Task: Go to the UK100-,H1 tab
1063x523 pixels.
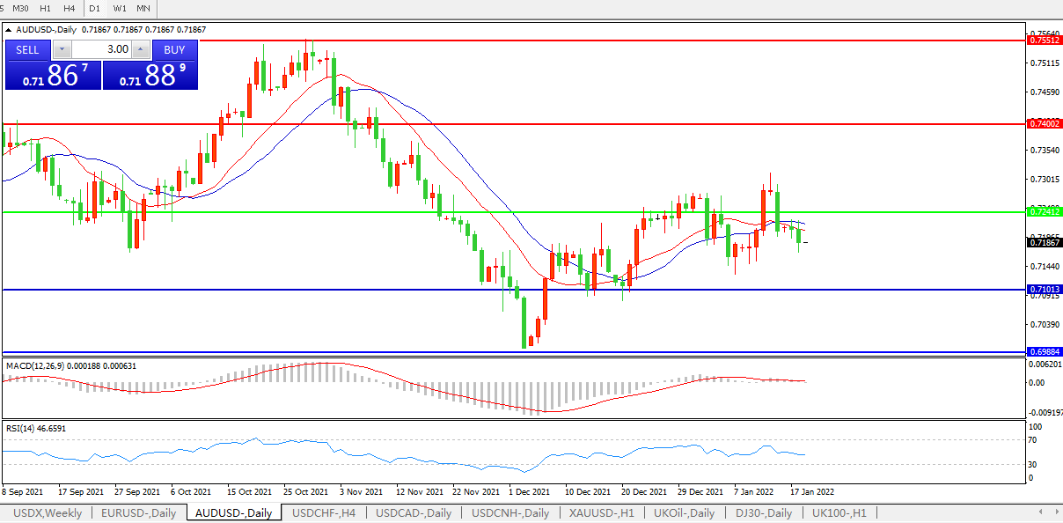Action: point(839,513)
